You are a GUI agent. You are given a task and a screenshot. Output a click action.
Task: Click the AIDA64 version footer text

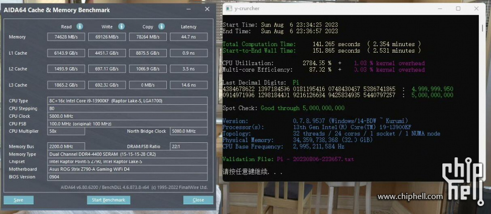134,187
